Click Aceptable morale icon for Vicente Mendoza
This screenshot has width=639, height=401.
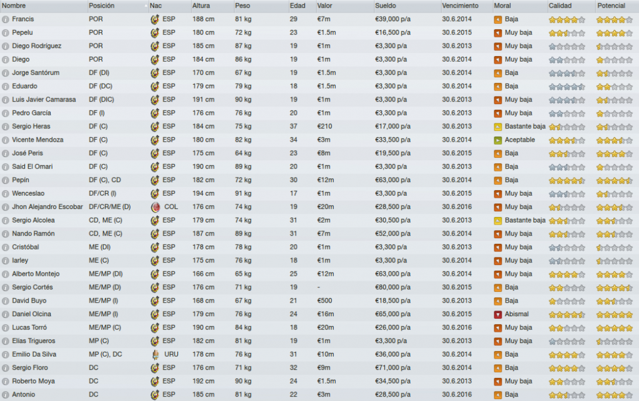click(497, 140)
